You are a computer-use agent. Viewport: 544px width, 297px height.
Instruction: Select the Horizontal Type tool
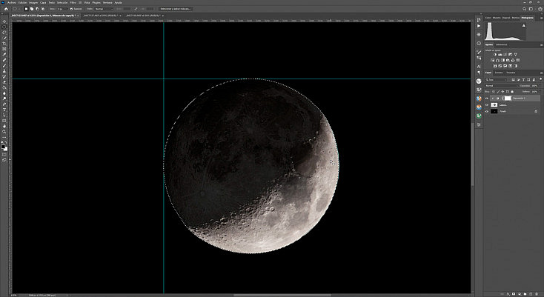tap(4, 110)
